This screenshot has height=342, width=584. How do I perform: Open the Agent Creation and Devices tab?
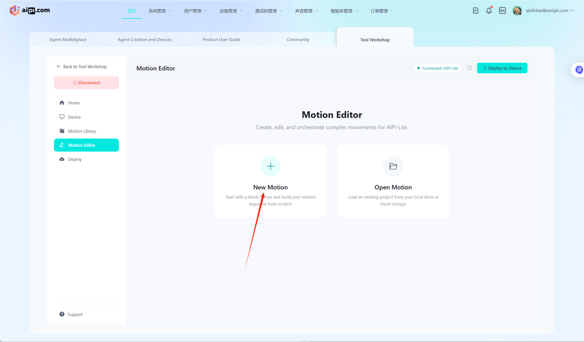145,40
